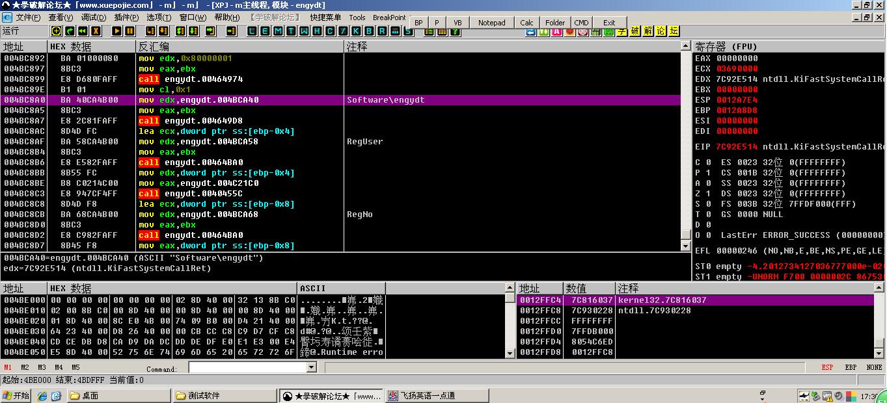Select ESP stack addressing mode
887x403 pixels.
(x=827, y=368)
